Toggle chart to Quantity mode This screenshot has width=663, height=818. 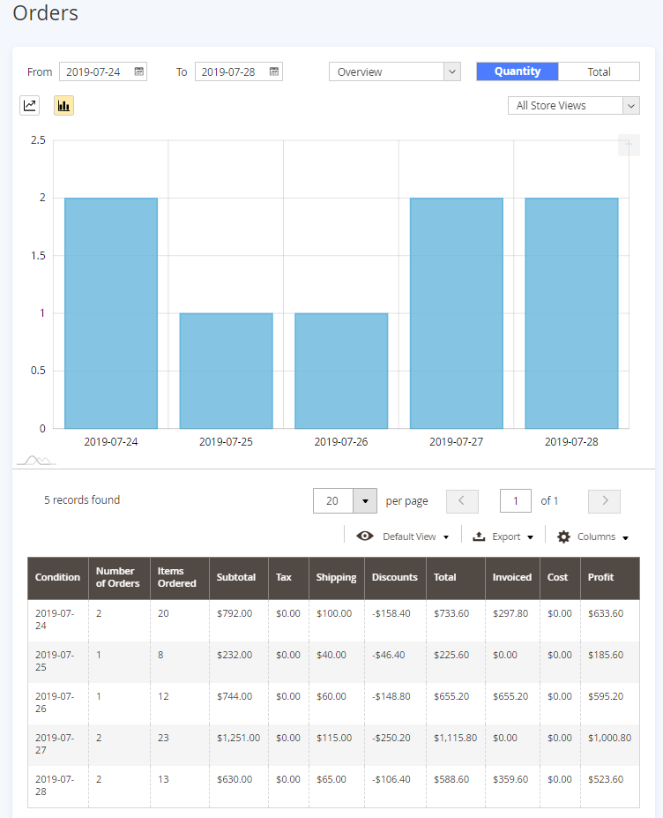(x=518, y=71)
